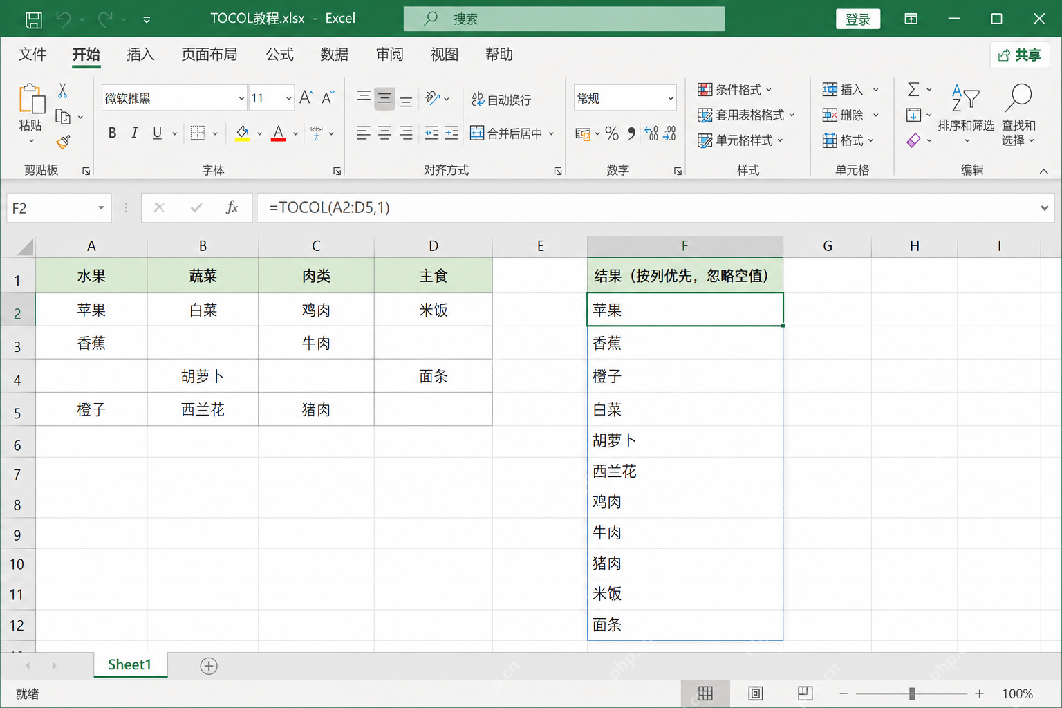Toggle Italic formatting
This screenshot has width=1062, height=708.
click(134, 133)
